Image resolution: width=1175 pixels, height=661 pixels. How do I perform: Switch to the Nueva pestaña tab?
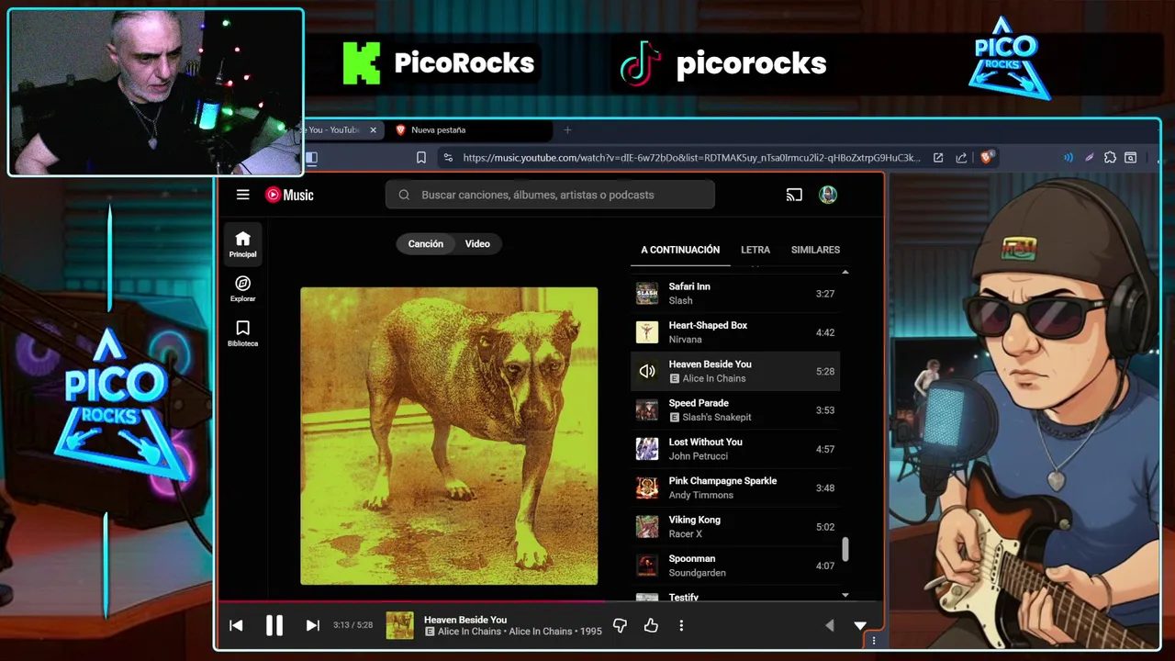[470, 130]
